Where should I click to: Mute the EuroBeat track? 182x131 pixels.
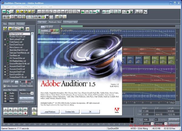point(57,31)
